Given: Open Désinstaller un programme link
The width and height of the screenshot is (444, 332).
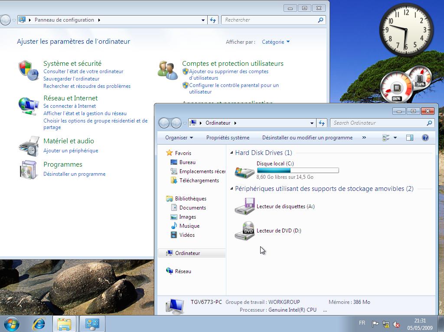Looking at the screenshot, I should (x=75, y=174).
